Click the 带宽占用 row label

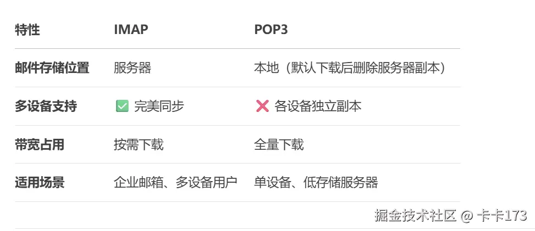click(x=40, y=144)
